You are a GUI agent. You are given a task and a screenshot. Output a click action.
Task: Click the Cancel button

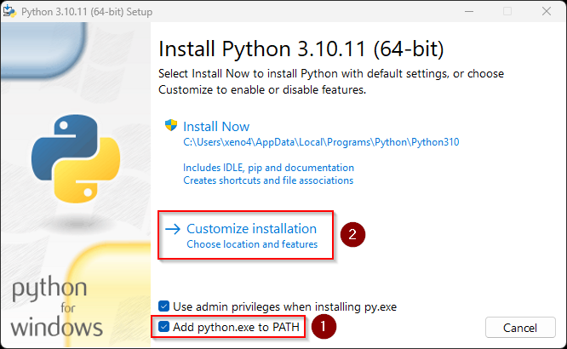pyautogui.click(x=520, y=328)
